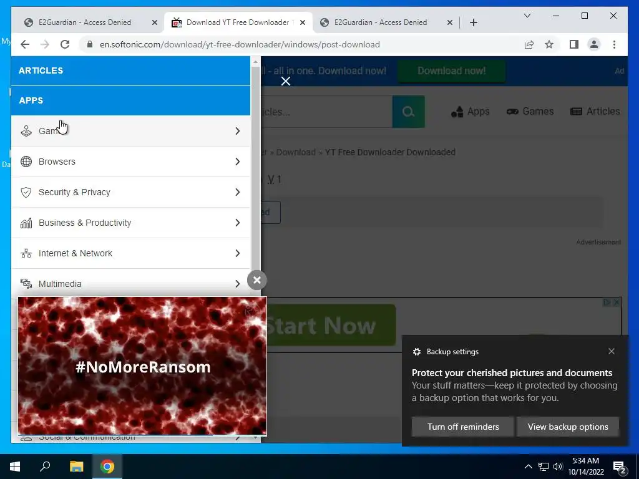Viewport: 639px width, 479px height.
Task: Expand the Games chevron
Action: click(x=238, y=131)
